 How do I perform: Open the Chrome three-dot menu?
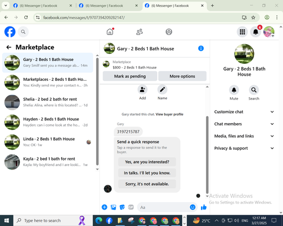coord(277,18)
